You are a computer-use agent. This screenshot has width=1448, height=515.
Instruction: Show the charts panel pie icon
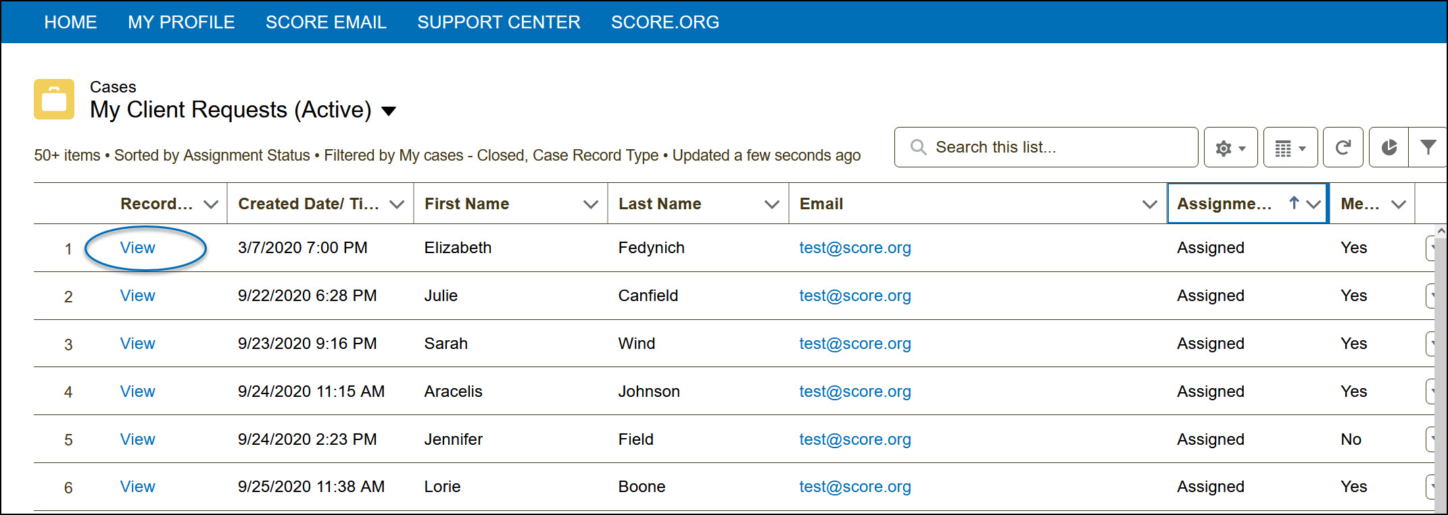(x=1389, y=148)
